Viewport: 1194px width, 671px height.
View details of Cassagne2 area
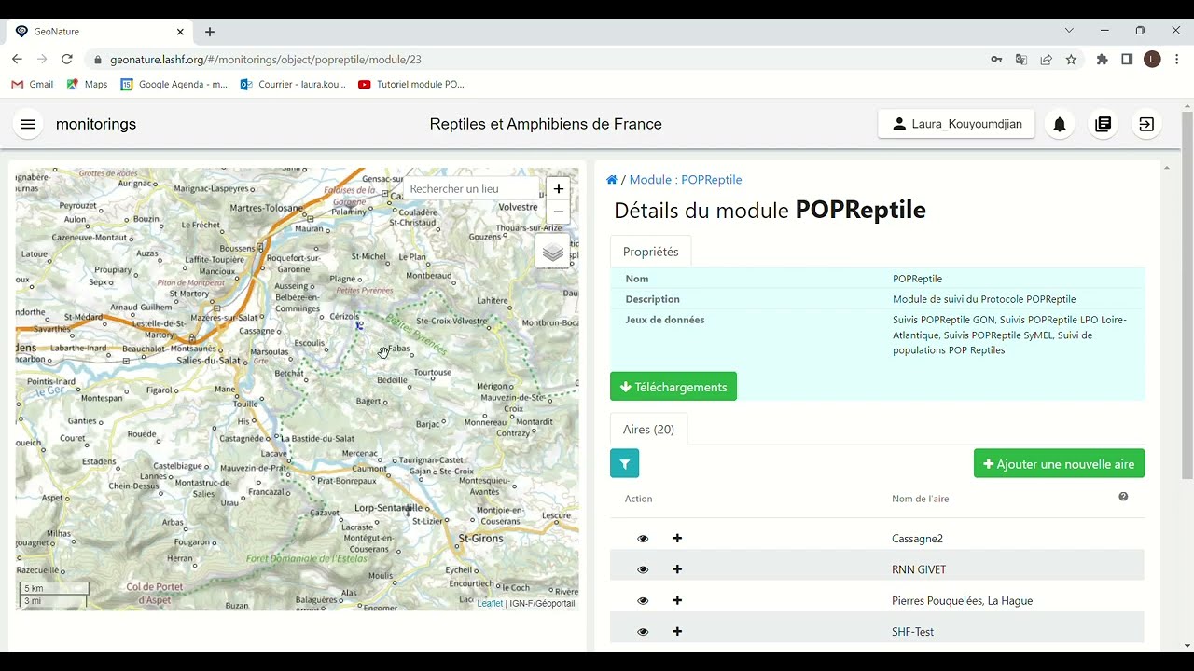[643, 539]
